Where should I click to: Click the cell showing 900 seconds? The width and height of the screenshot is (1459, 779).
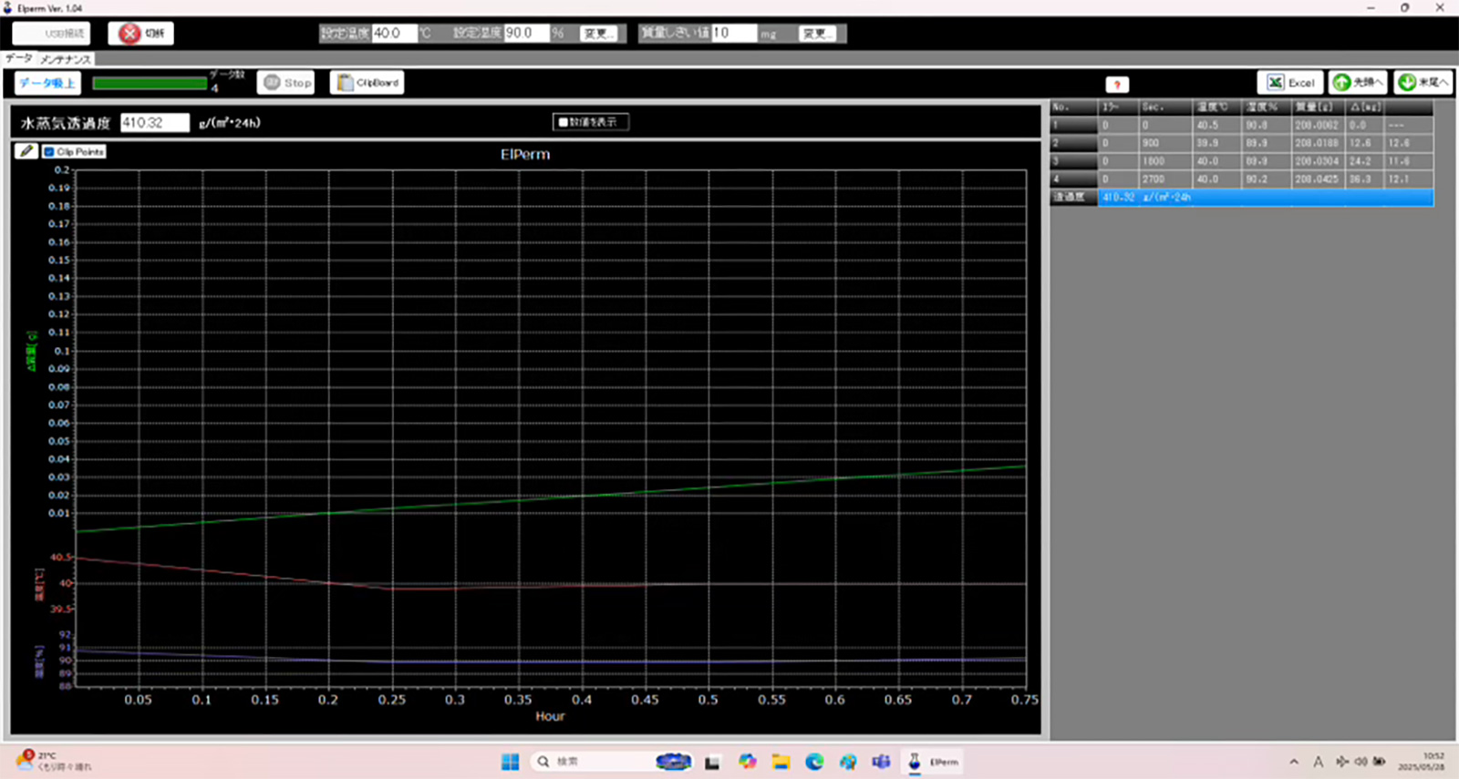[x=1166, y=143]
